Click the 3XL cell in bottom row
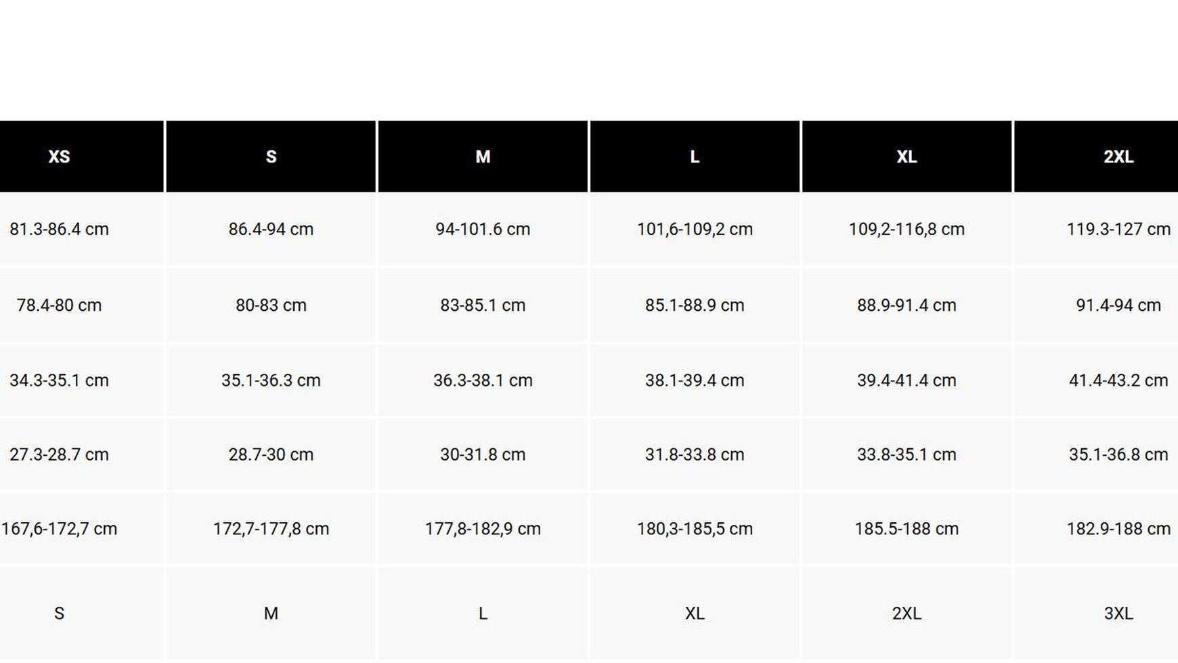This screenshot has height=663, width=1178. (x=1118, y=614)
